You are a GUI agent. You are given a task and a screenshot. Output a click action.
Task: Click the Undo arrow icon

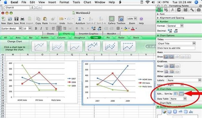point(61,19)
